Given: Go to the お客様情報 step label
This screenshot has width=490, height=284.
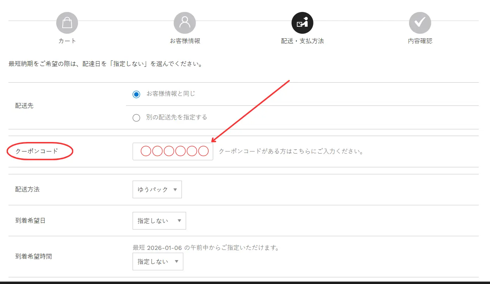Looking at the screenshot, I should [x=185, y=41].
